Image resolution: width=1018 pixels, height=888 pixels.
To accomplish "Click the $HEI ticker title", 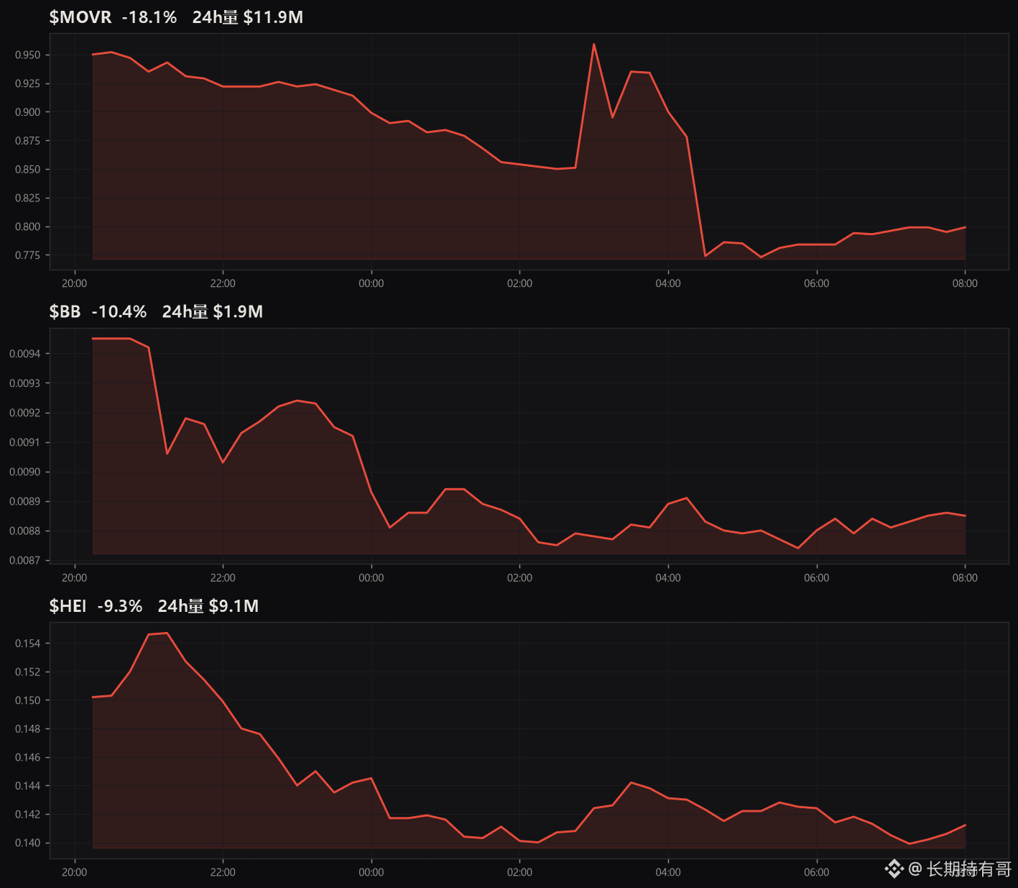I will click(68, 606).
